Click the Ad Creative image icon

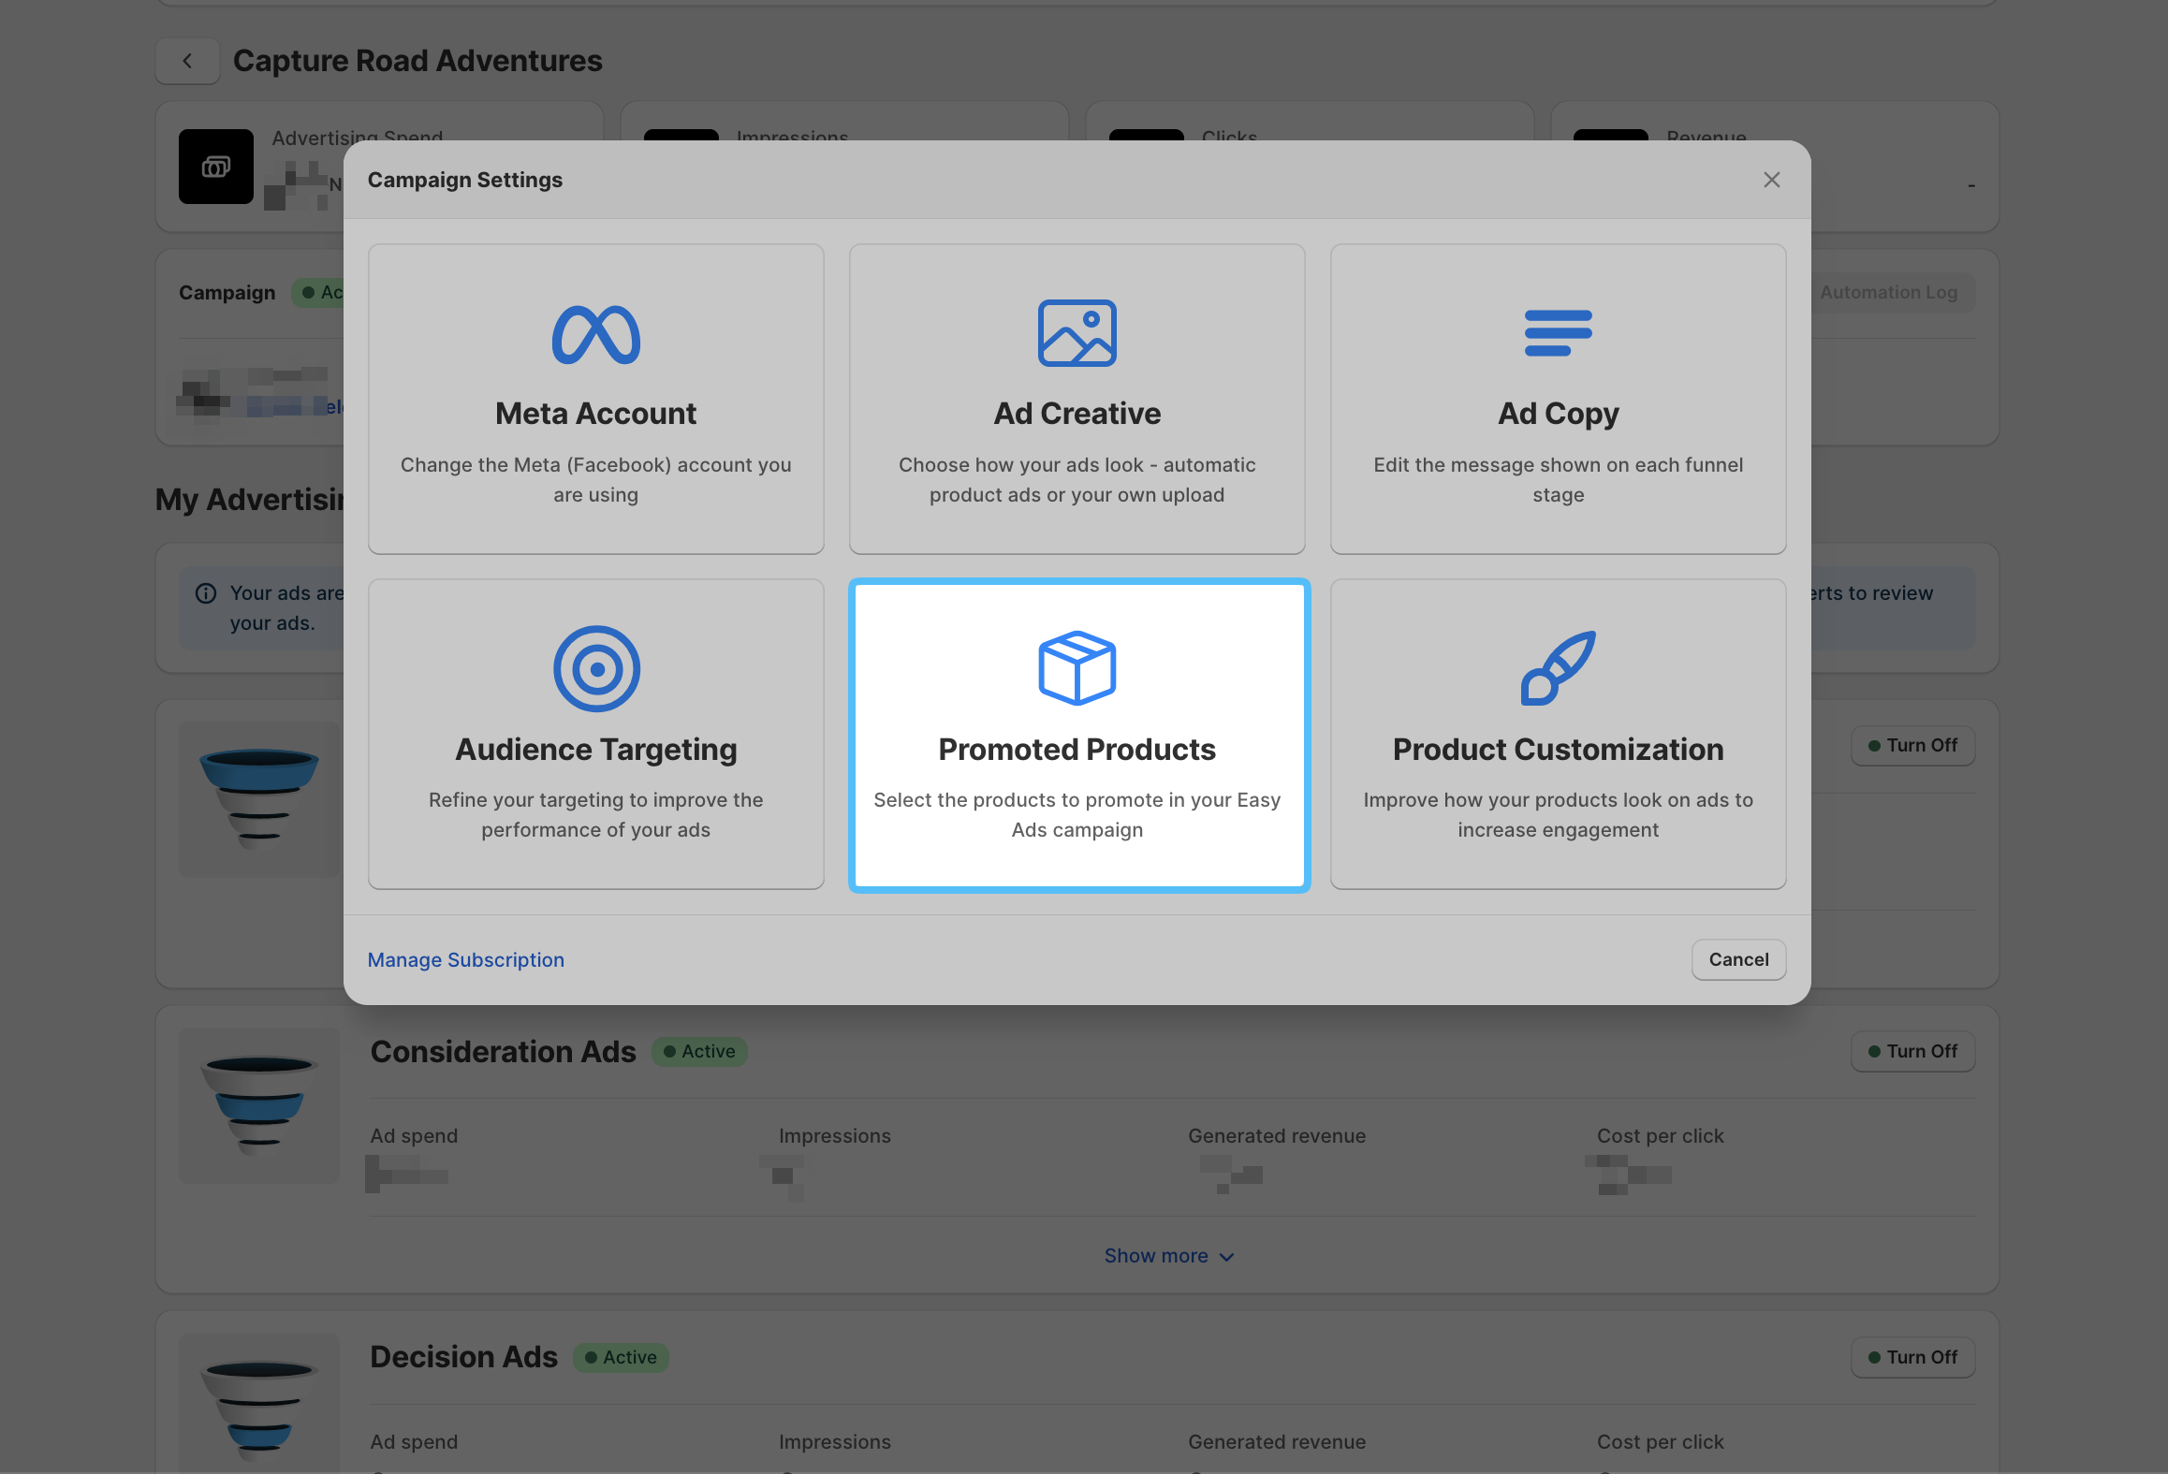coord(1077,333)
